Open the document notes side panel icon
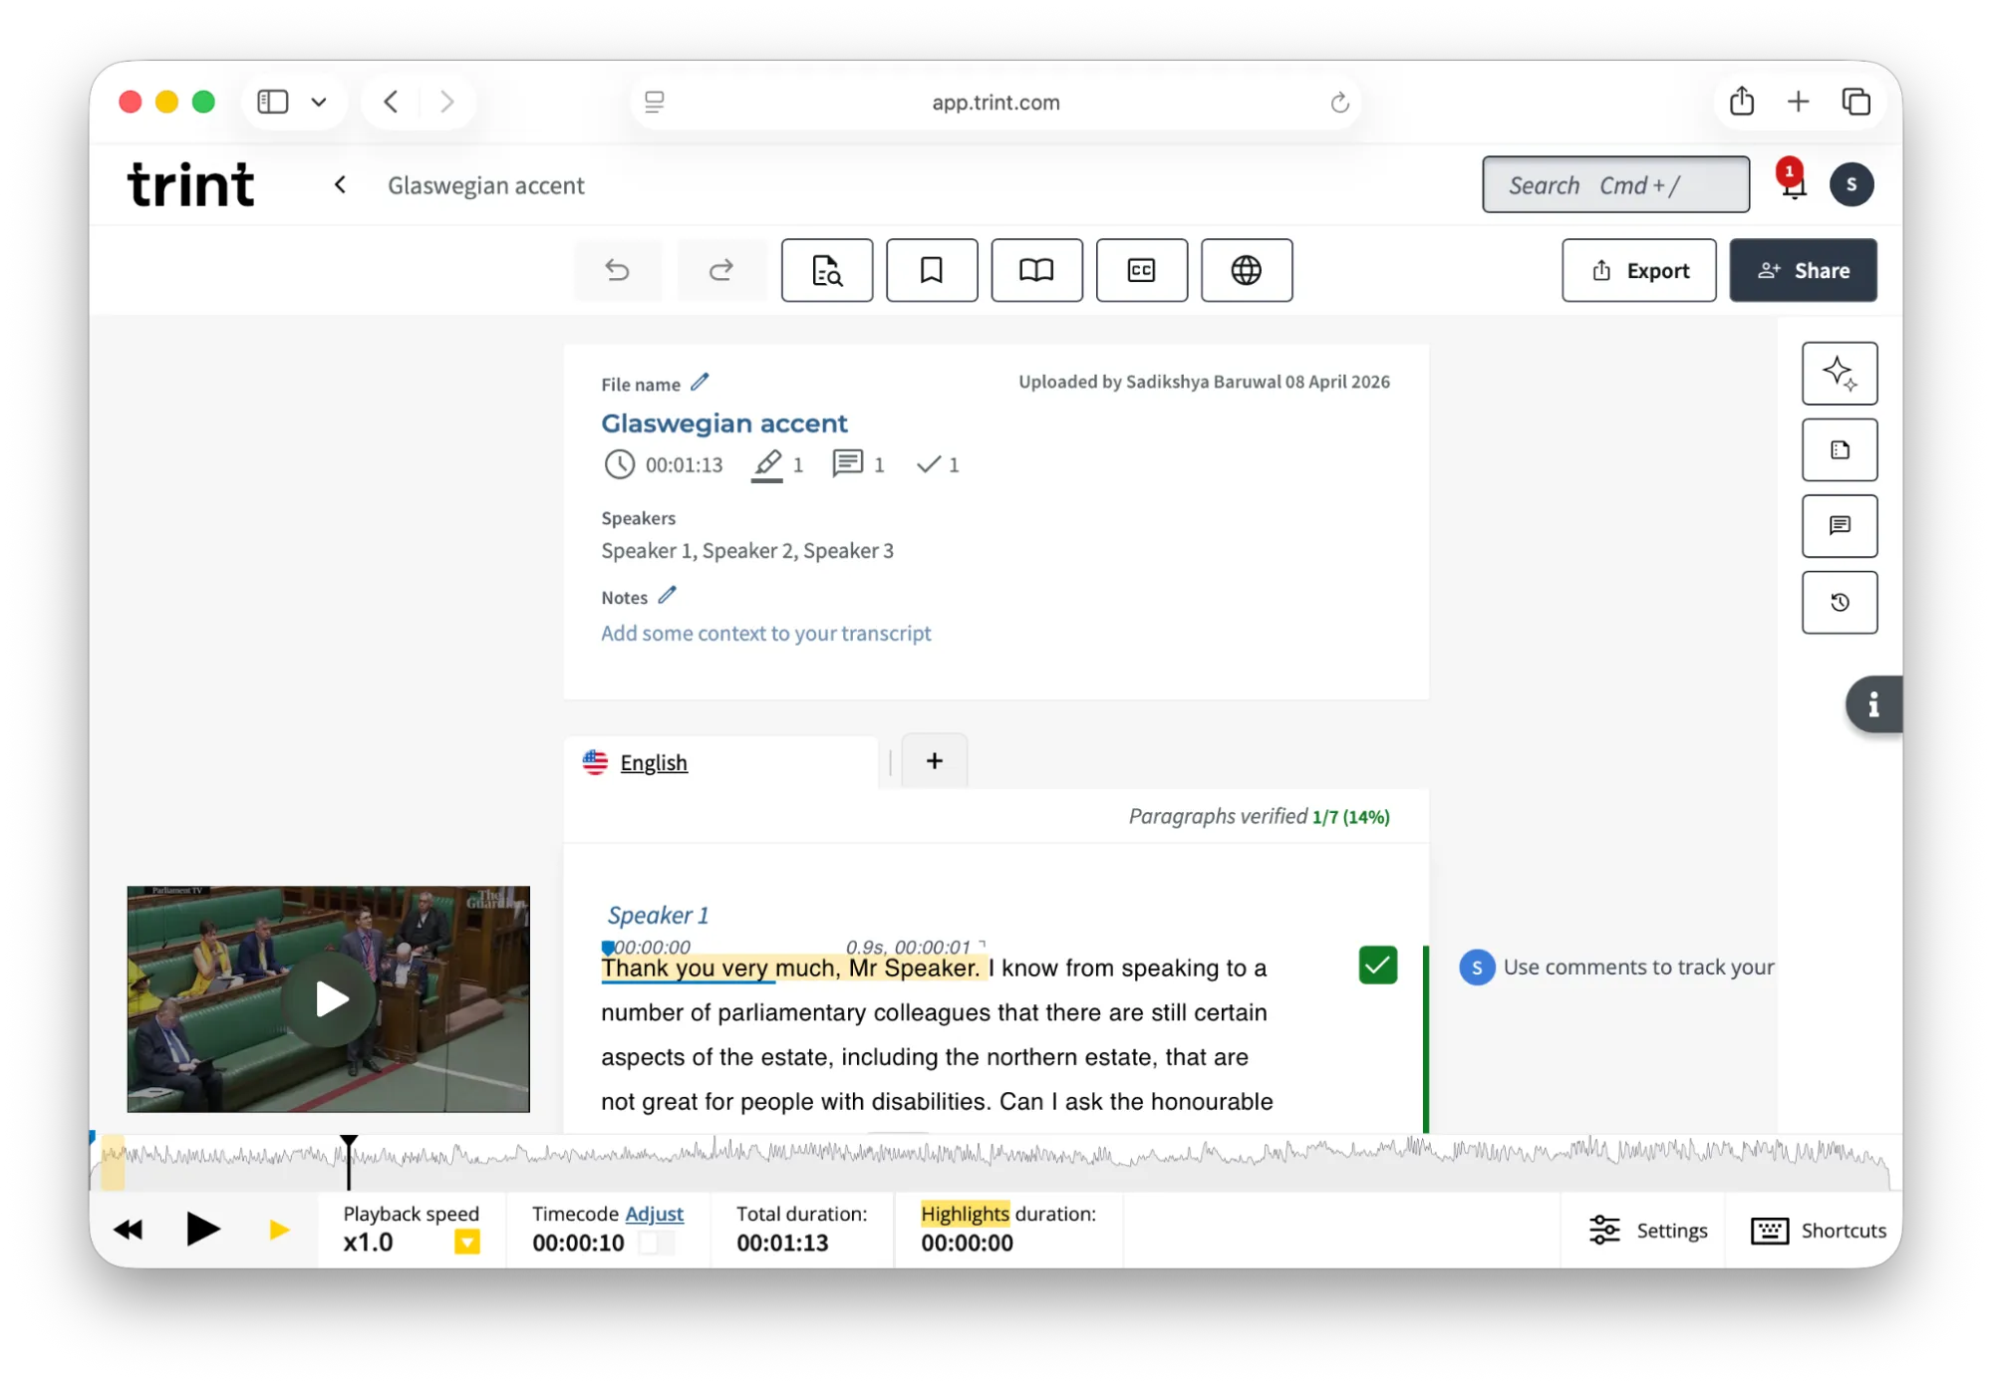The height and width of the screenshot is (1386, 1992). click(x=1840, y=450)
